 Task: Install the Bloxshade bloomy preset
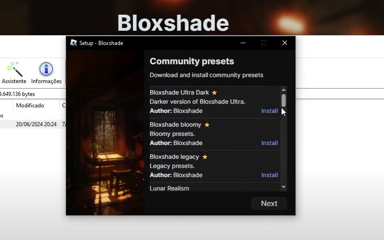(269, 143)
